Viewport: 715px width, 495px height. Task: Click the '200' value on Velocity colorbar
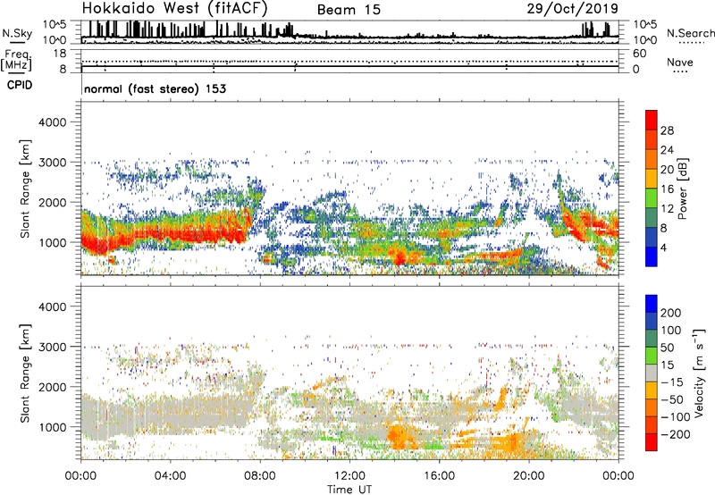tap(671, 313)
